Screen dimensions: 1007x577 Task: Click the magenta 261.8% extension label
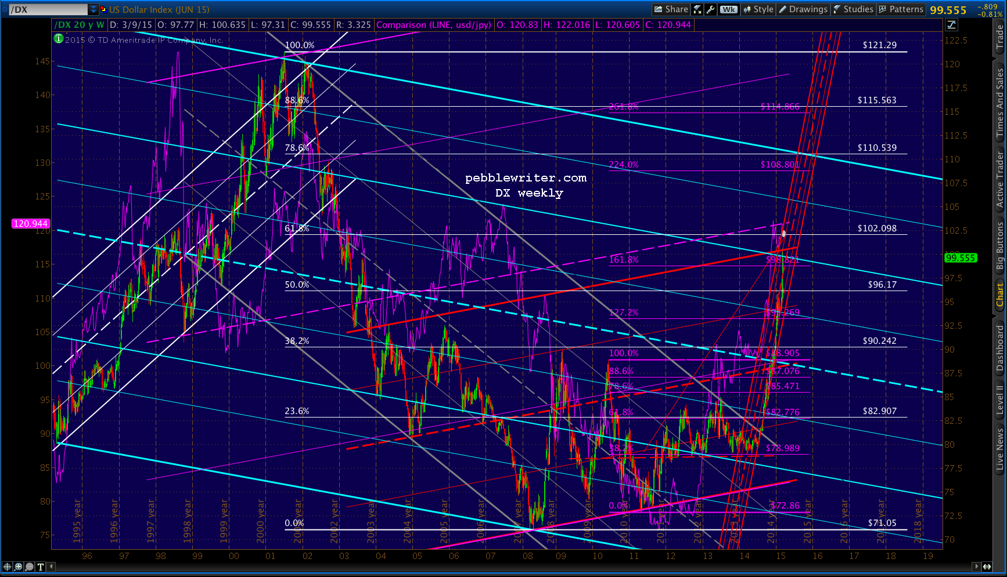tap(624, 106)
